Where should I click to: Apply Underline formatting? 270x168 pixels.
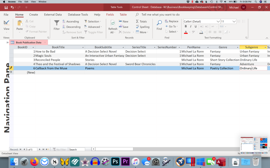pyautogui.click(x=195, y=26)
